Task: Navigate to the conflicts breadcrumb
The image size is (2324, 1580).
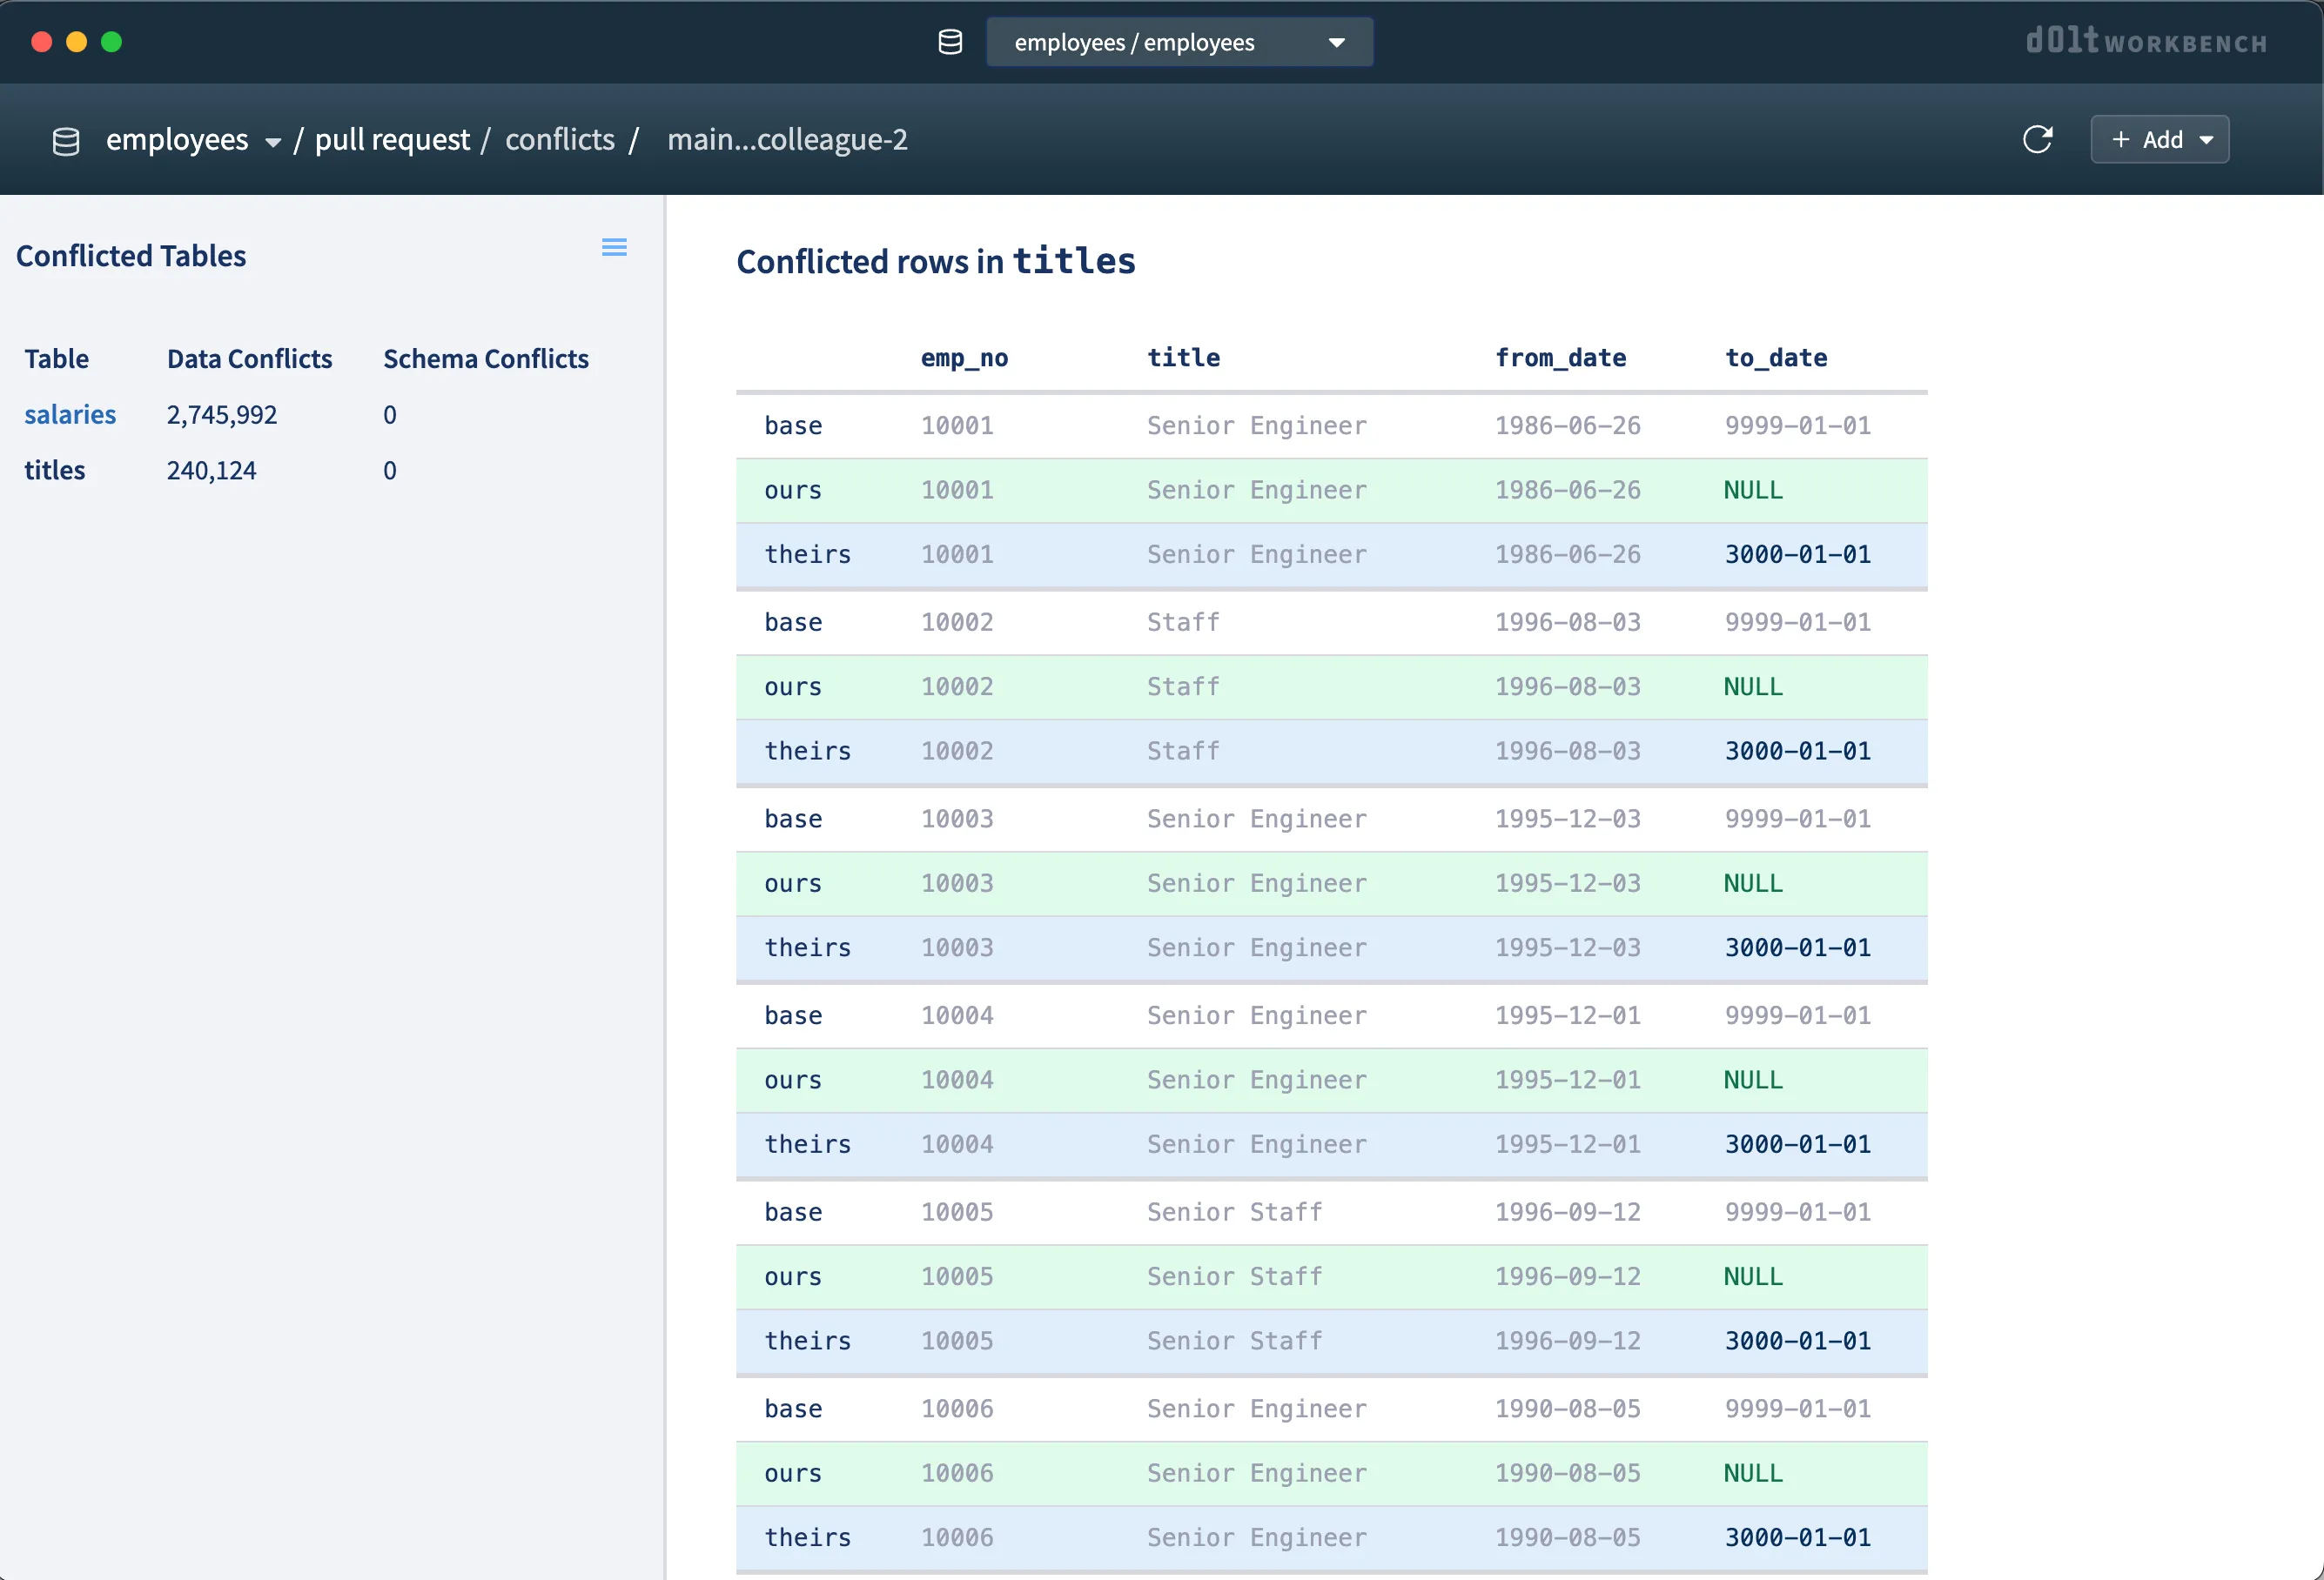Action: 560,140
